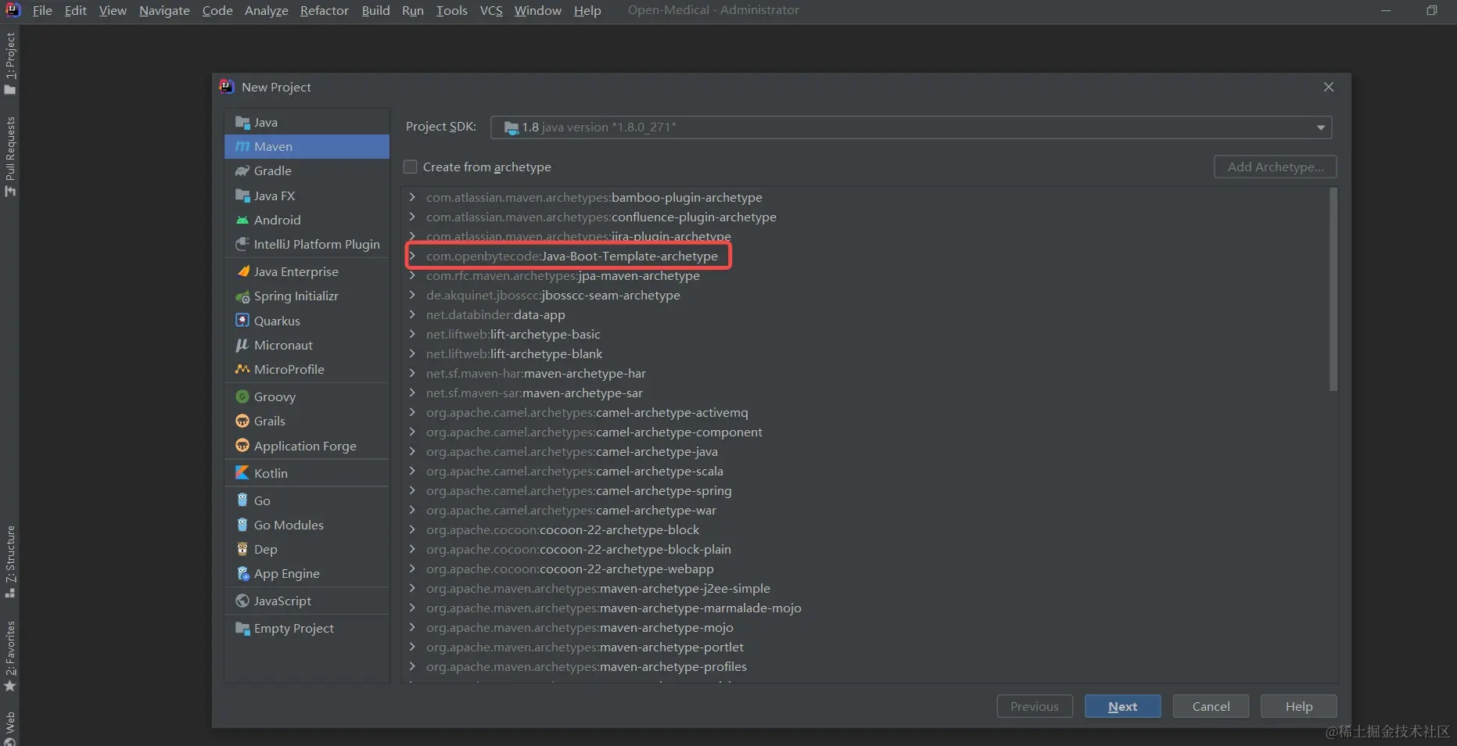This screenshot has width=1457, height=746.
Task: Expand Java-Boot-Template-archetype entry
Action: click(412, 256)
